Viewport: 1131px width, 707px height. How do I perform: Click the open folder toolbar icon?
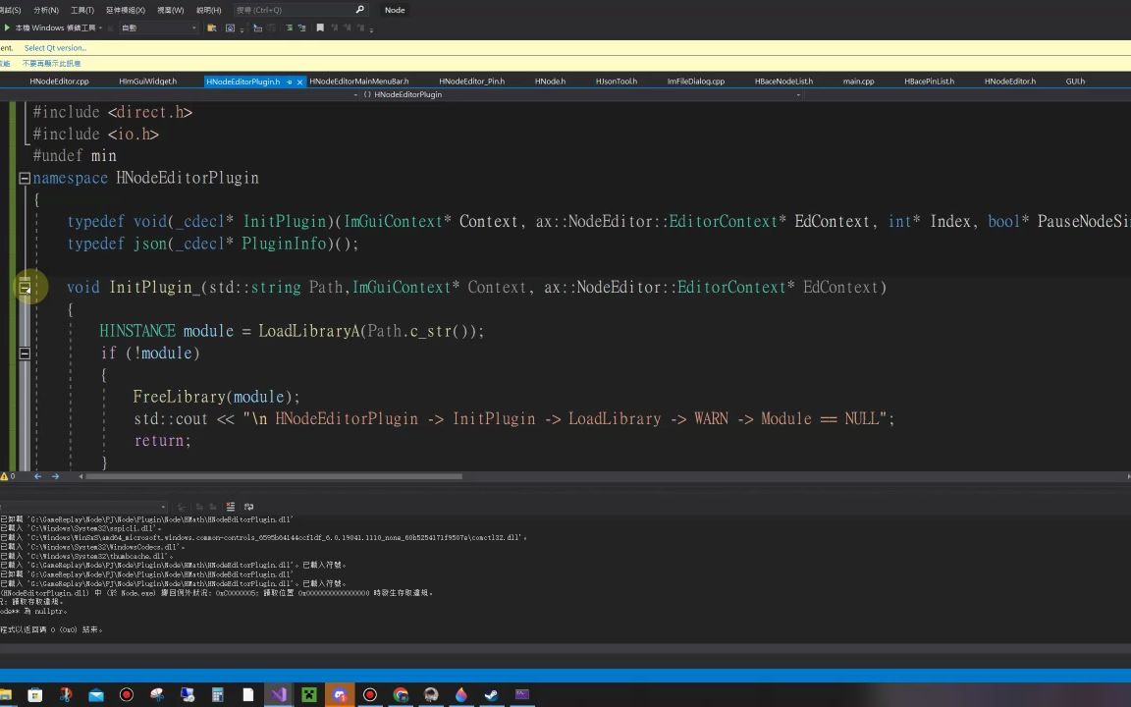tap(211, 28)
